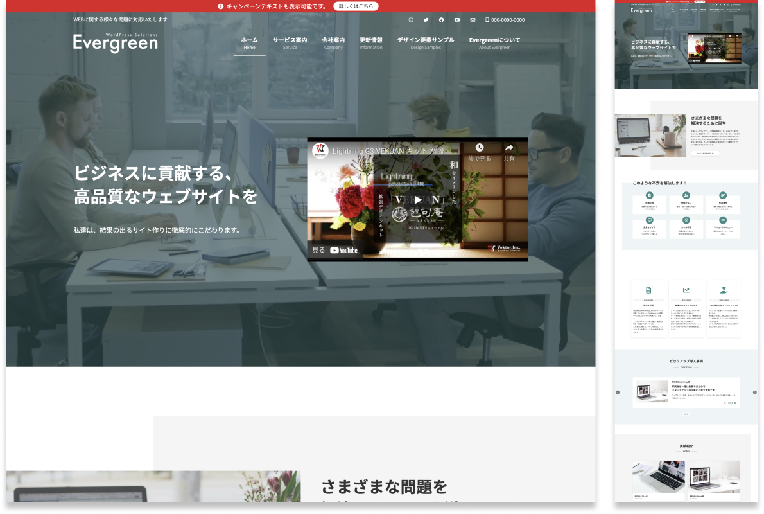Open デザイン要素サンプル Design Samples menu

click(425, 43)
